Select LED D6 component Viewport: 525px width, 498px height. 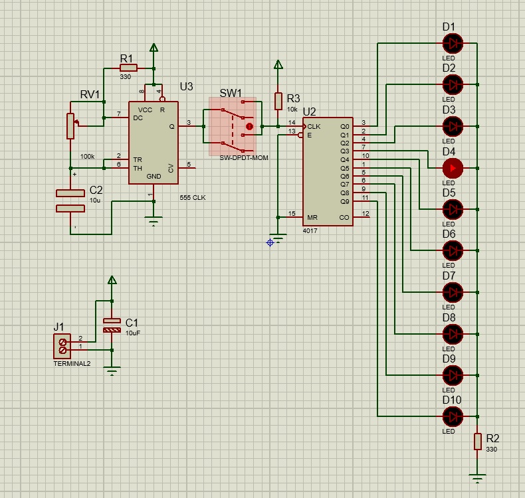[x=453, y=250]
